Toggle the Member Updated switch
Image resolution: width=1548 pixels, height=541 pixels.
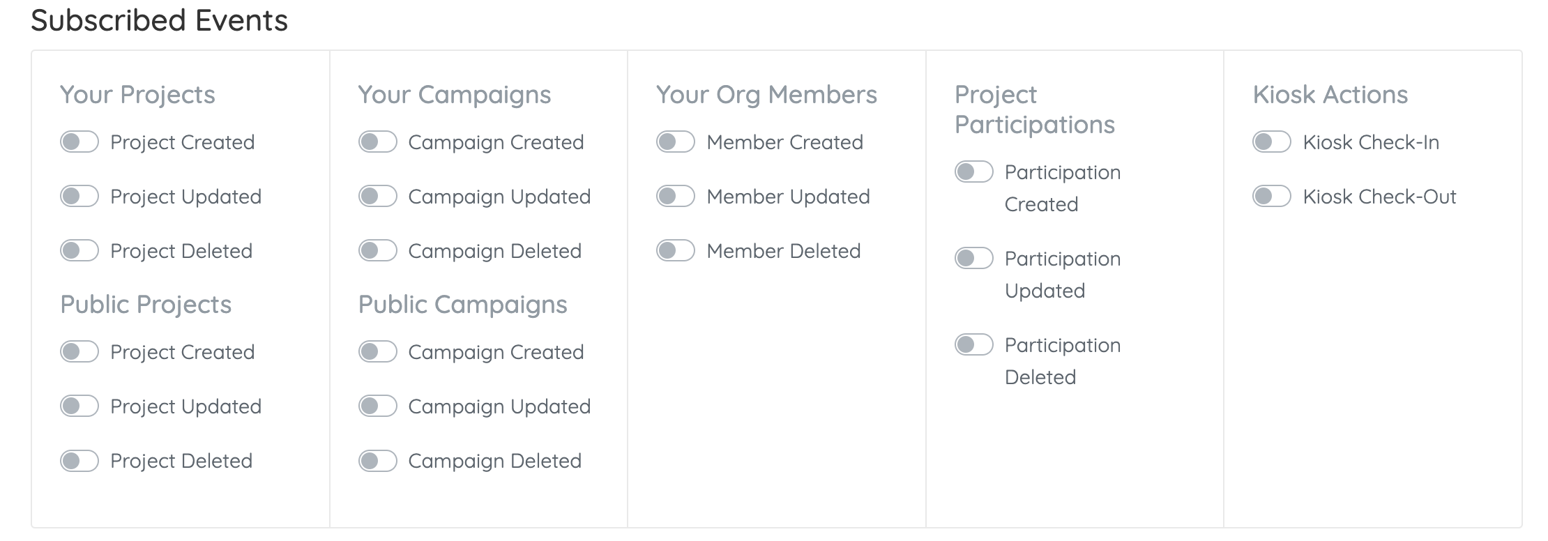tap(676, 197)
